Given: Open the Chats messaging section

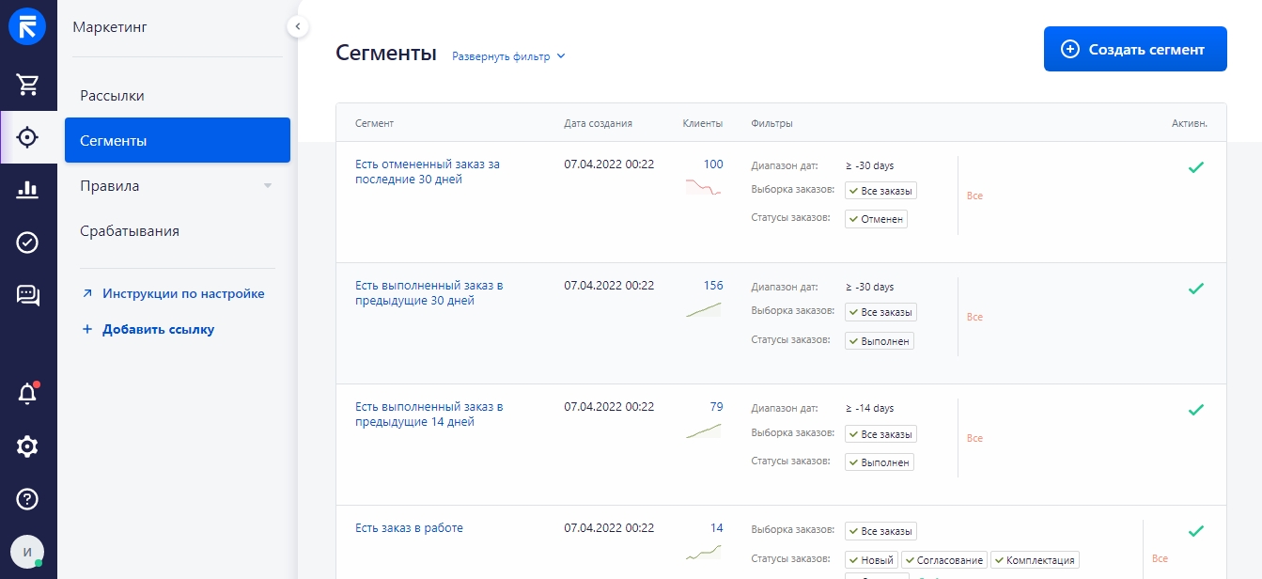Looking at the screenshot, I should pyautogui.click(x=28, y=295).
